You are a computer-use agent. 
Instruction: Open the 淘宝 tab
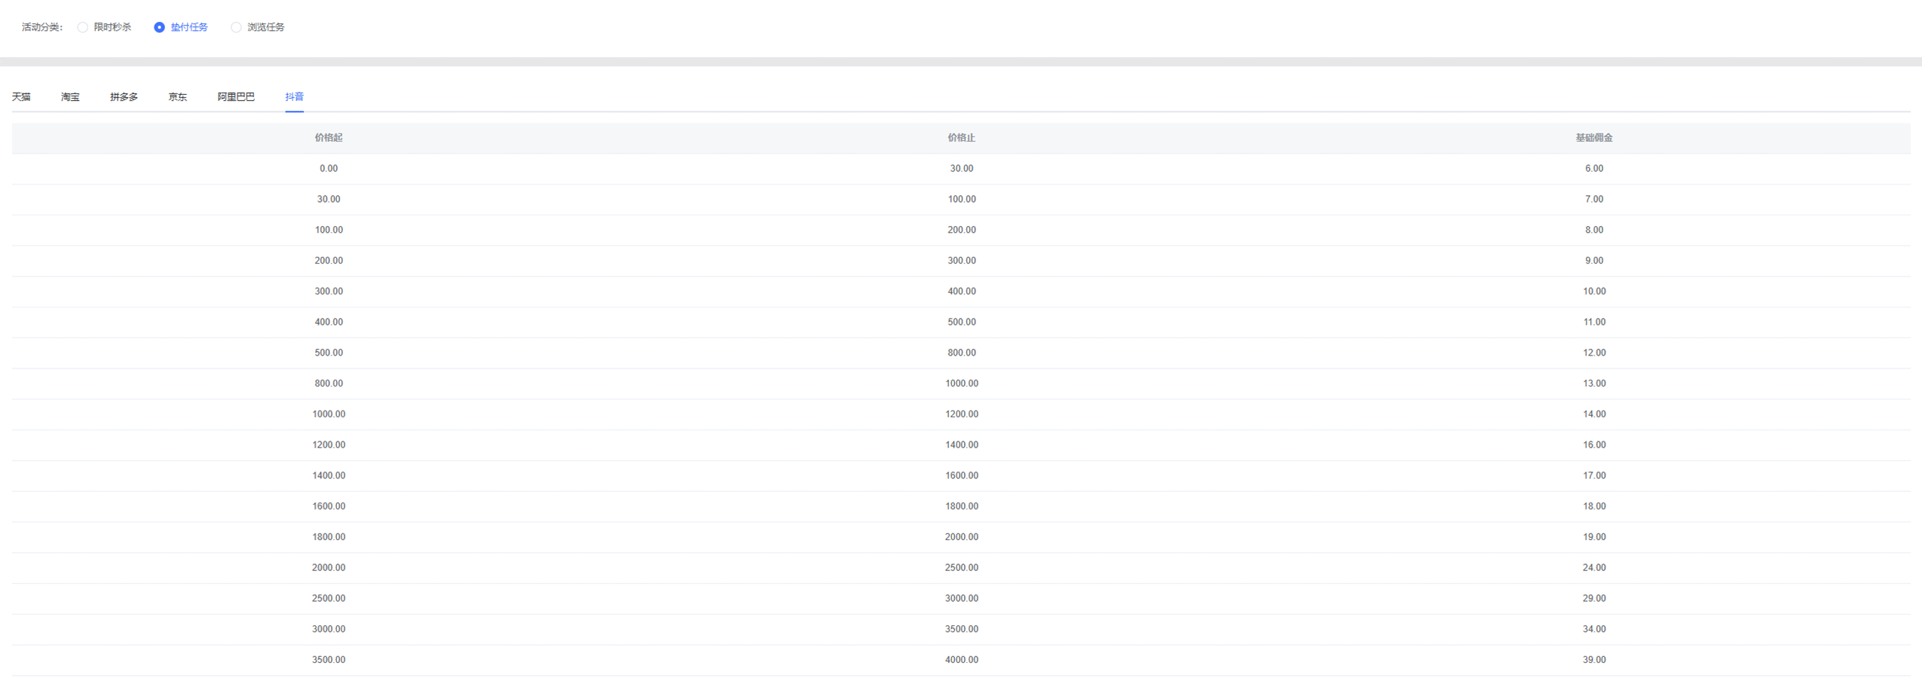[x=70, y=96]
